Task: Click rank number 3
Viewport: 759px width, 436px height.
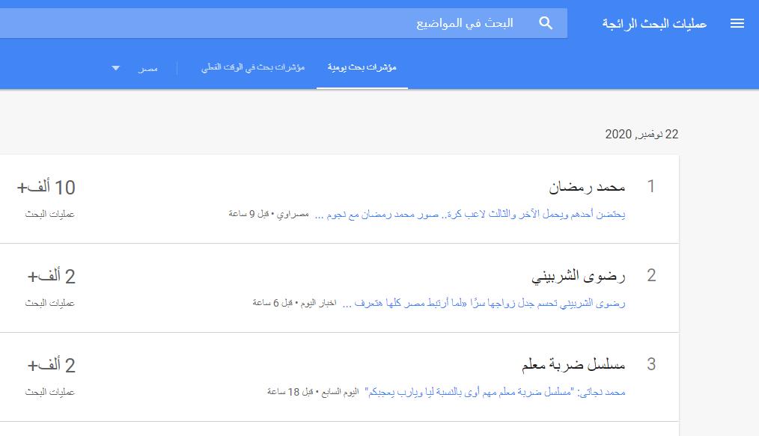Action: (x=651, y=364)
